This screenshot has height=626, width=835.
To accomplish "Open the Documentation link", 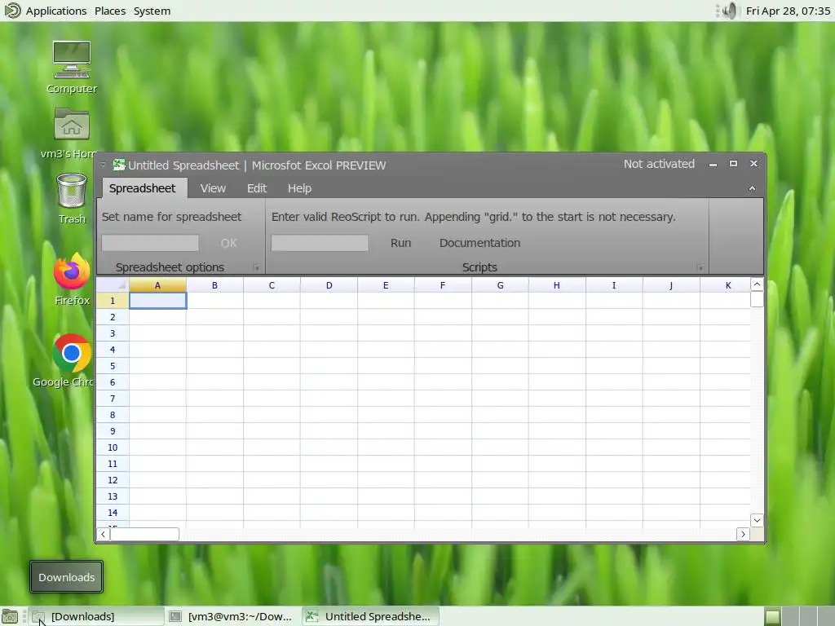I will coord(479,243).
